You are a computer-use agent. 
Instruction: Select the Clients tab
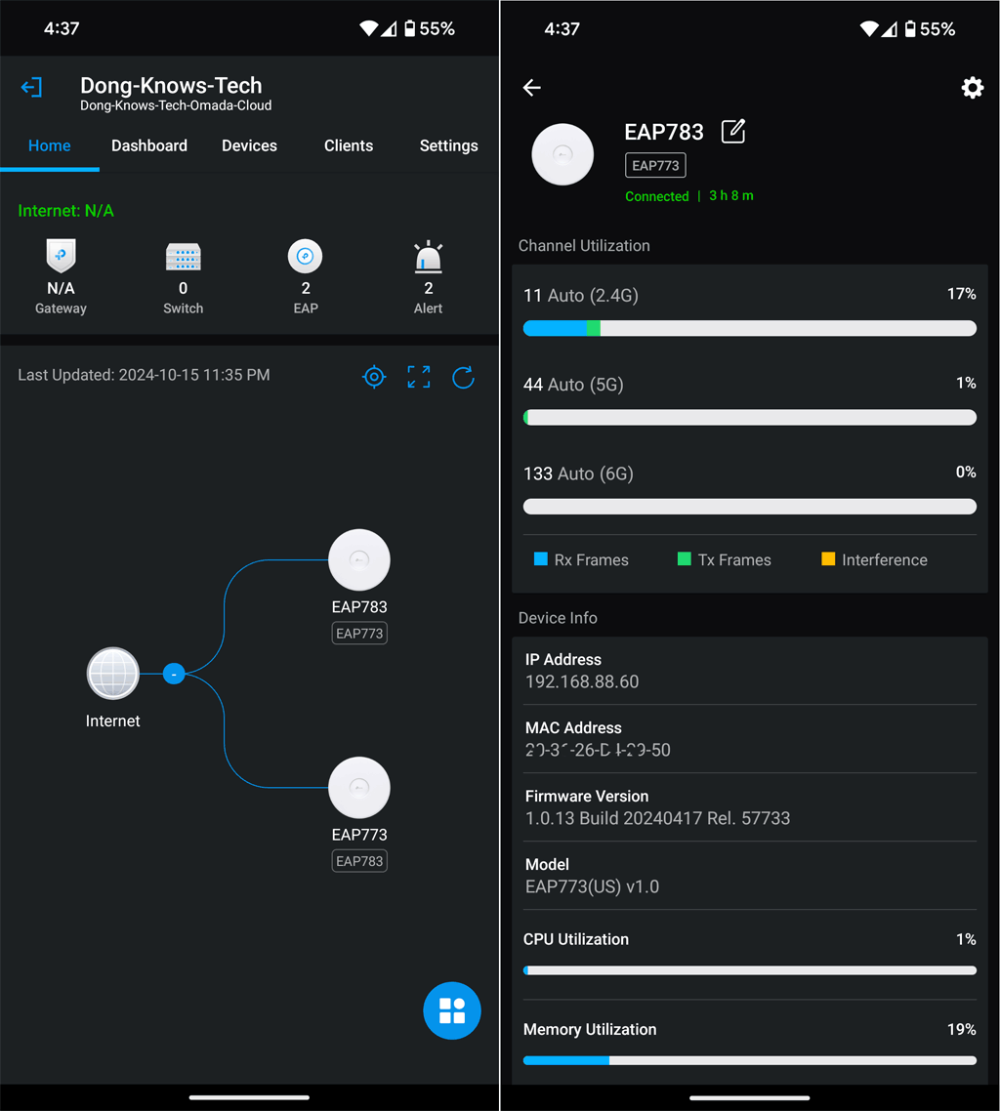pyautogui.click(x=349, y=145)
